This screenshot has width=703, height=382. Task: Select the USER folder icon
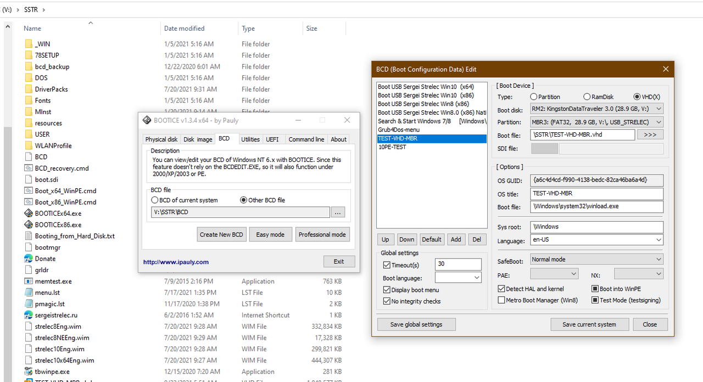(x=29, y=134)
